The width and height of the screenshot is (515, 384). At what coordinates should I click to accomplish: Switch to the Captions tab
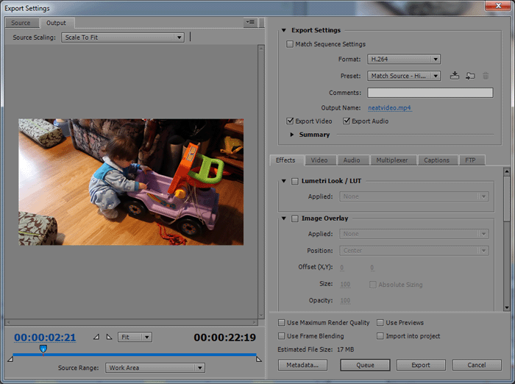(x=436, y=160)
